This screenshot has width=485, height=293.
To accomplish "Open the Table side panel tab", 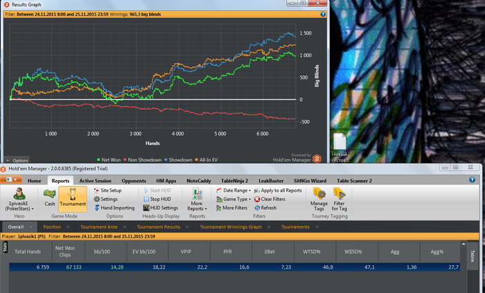I will (473, 256).
